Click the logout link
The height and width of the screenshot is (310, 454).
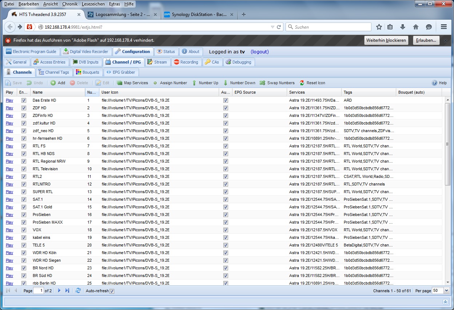click(x=260, y=52)
